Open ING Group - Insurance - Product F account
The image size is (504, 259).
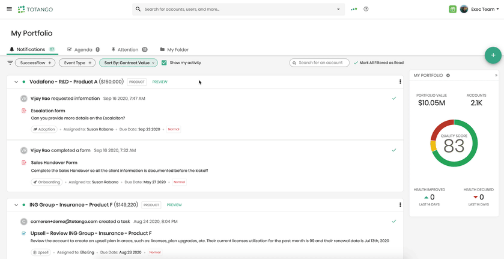[71, 205]
